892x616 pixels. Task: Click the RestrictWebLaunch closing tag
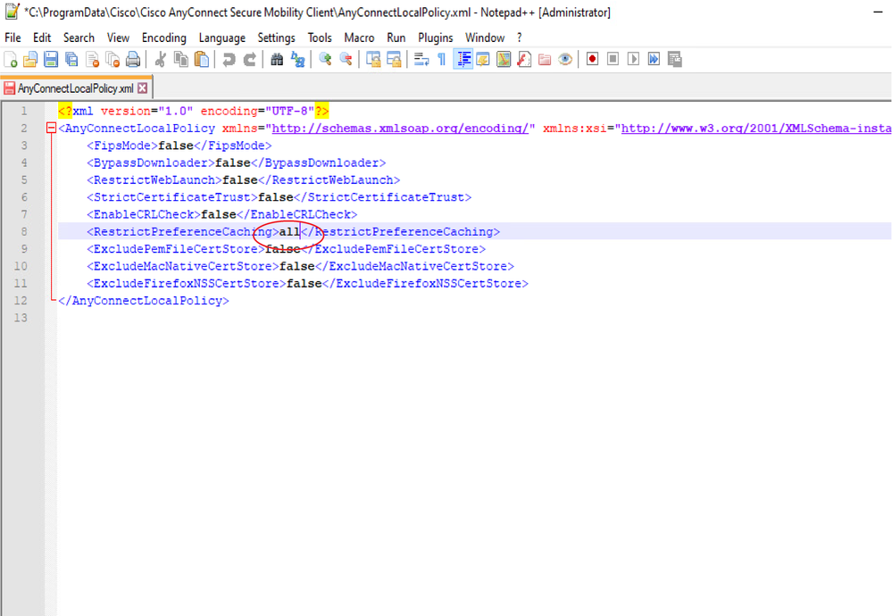[x=329, y=179]
